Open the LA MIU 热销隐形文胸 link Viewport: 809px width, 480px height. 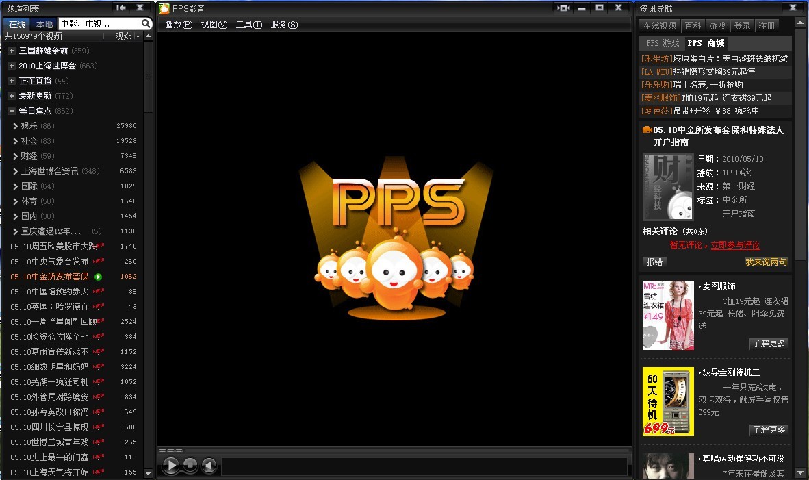point(698,72)
